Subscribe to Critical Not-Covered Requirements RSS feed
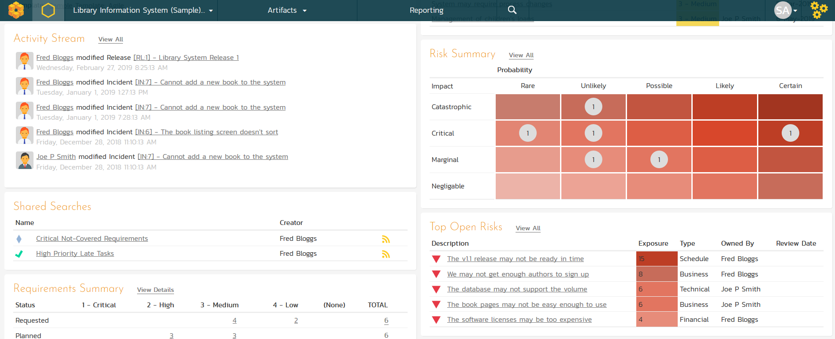The image size is (835, 339). [386, 239]
